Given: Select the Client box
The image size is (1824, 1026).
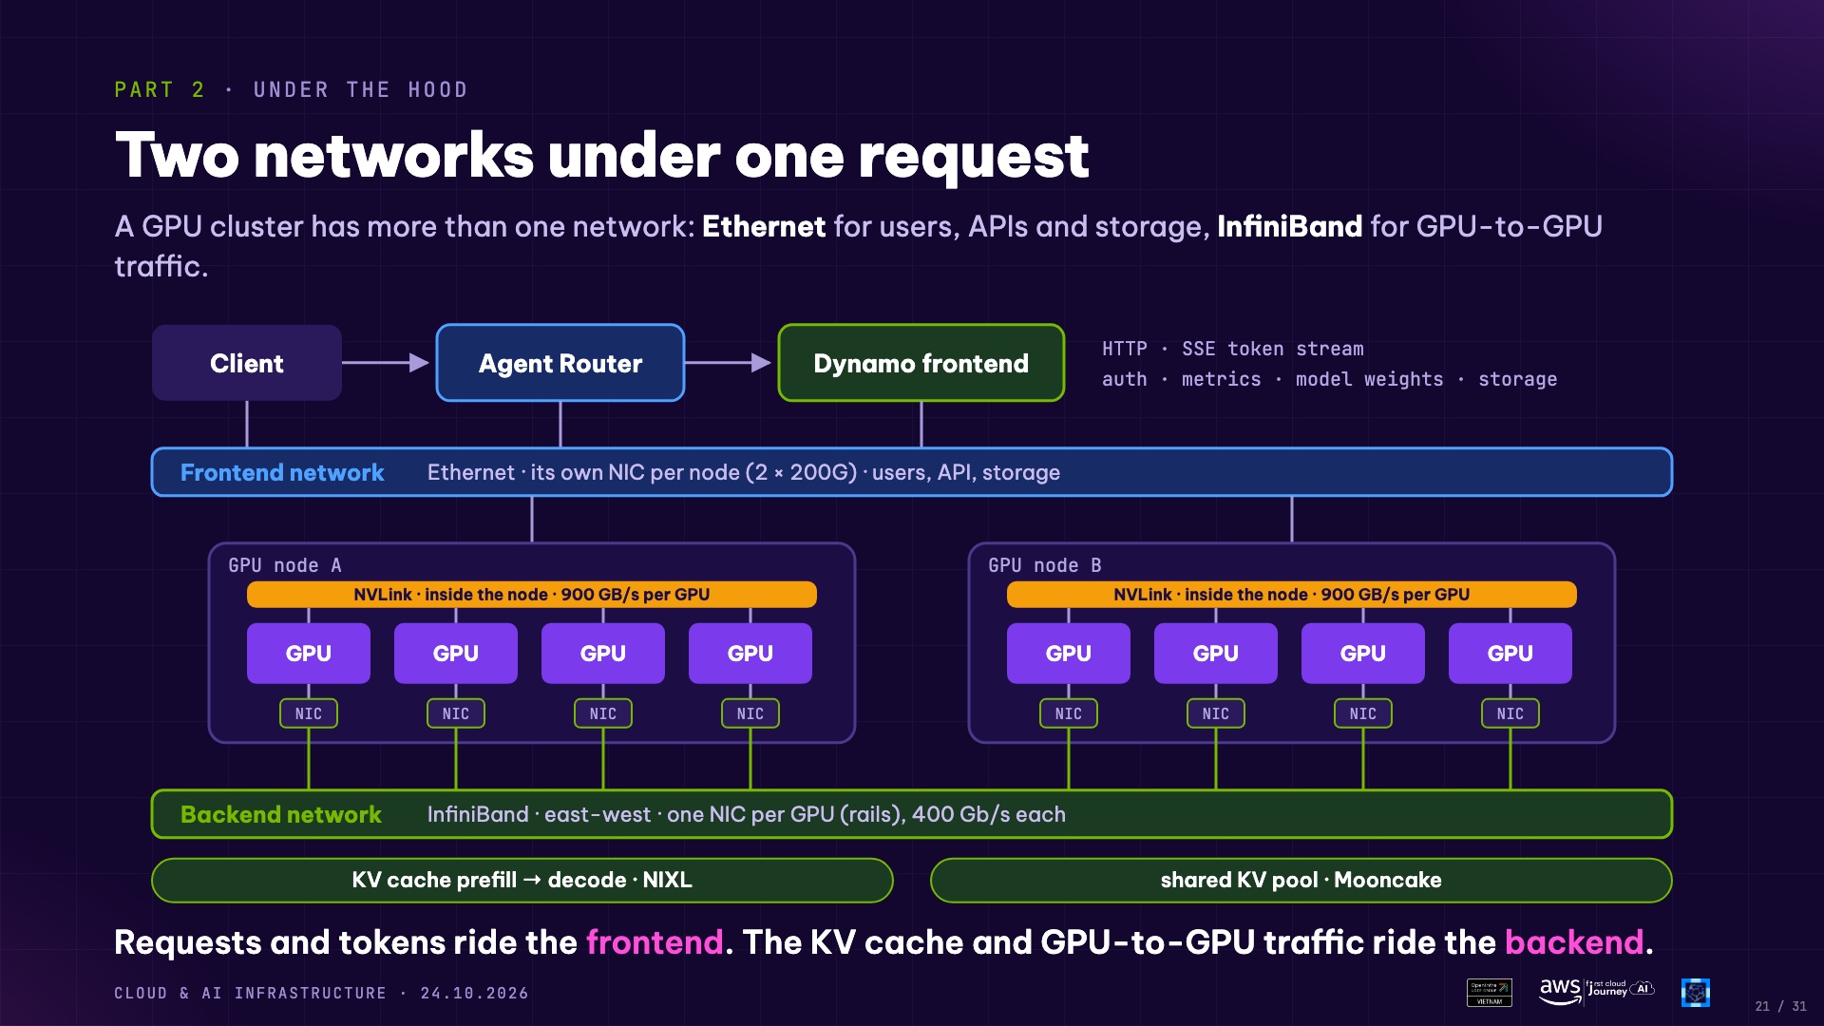Looking at the screenshot, I should [247, 363].
